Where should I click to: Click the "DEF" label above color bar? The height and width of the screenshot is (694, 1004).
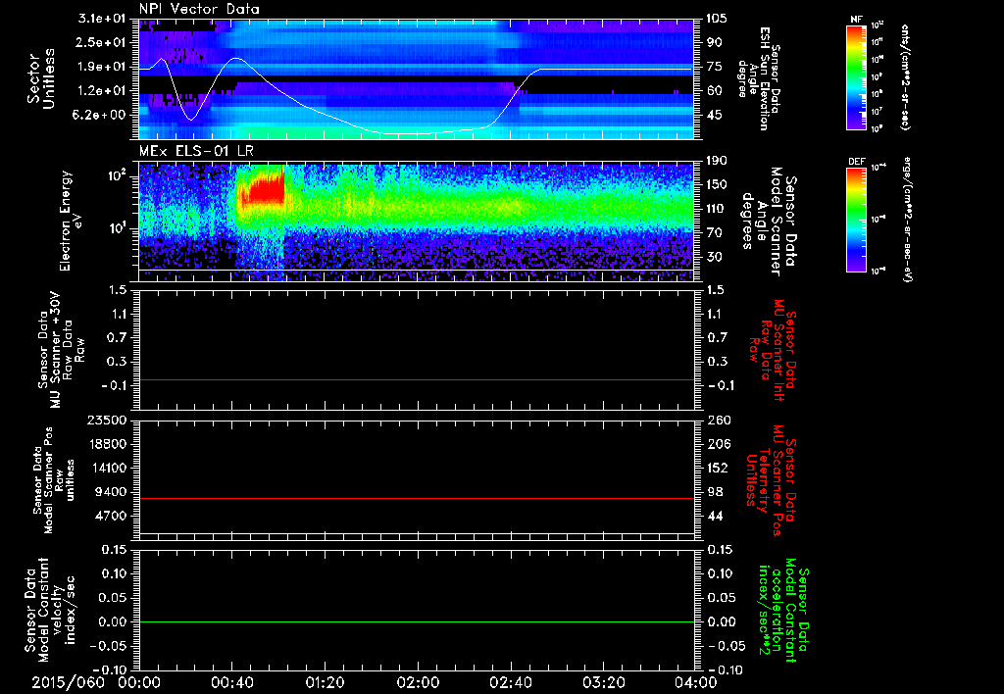pos(856,162)
